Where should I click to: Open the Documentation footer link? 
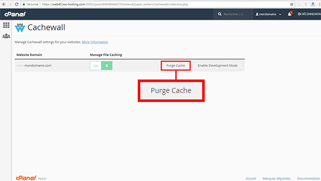point(309,179)
